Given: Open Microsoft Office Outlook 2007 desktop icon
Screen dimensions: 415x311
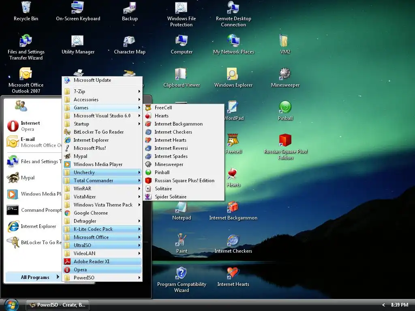Looking at the screenshot, I should [26, 81].
